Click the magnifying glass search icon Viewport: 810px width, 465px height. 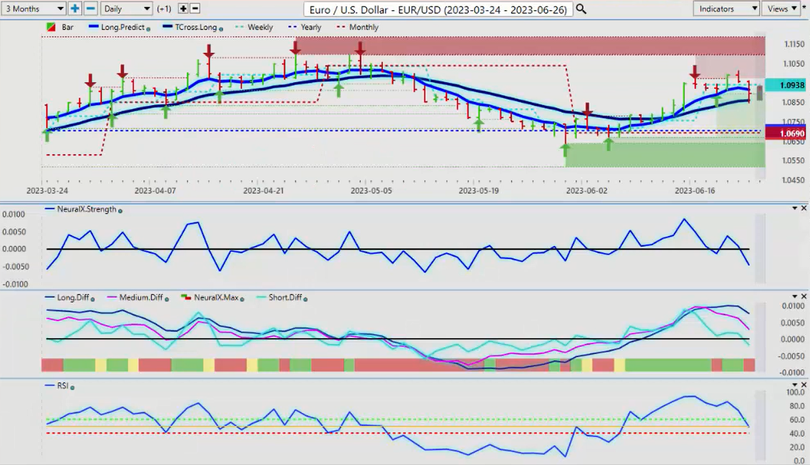[581, 9]
